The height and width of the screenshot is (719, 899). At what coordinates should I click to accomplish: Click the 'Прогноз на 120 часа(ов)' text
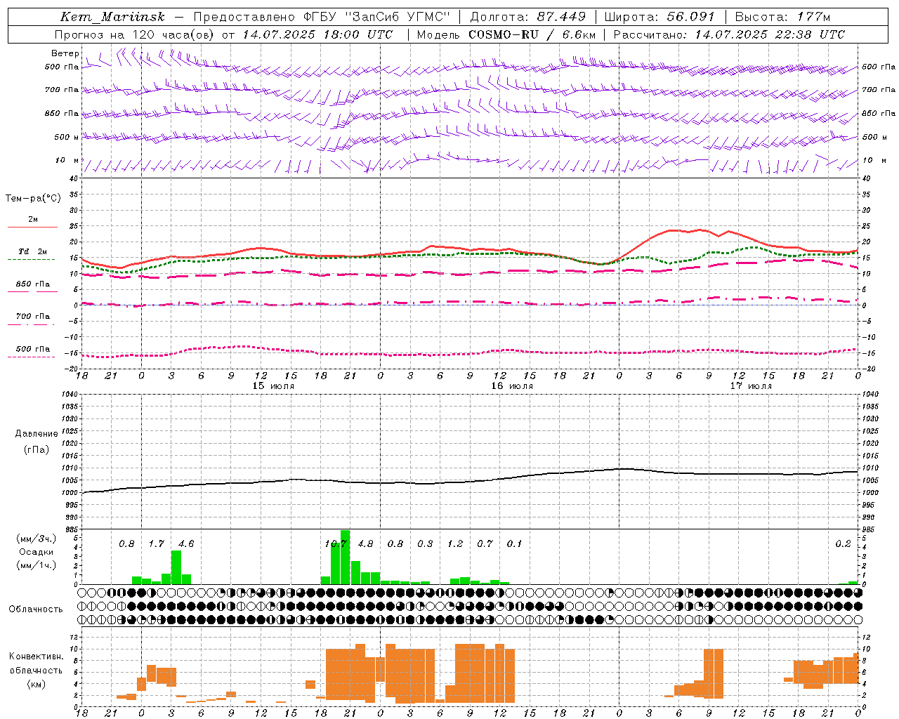pos(135,34)
